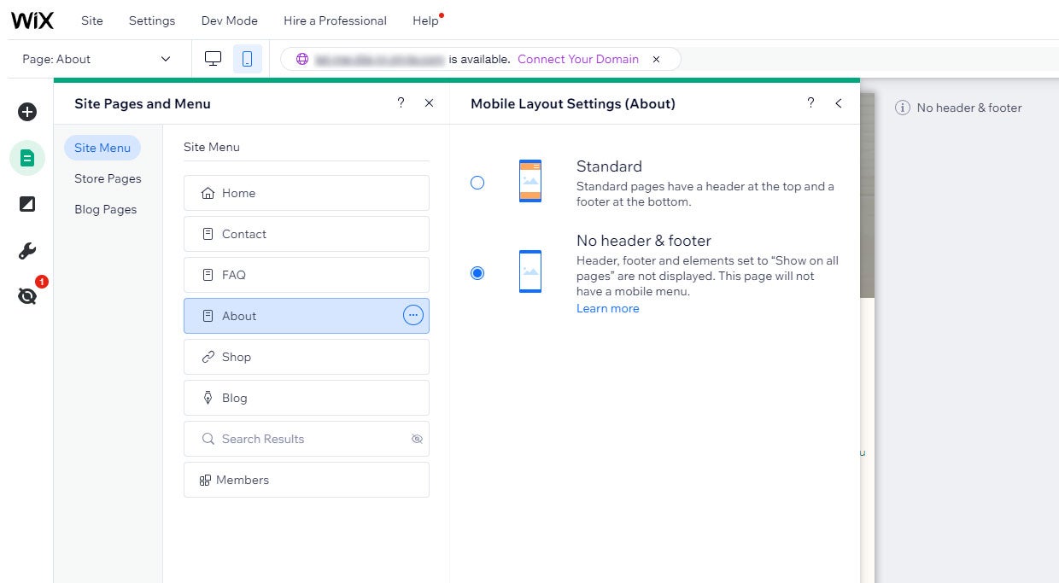1059x583 pixels.
Task: Dismiss the Connect Your Domain banner
Action: (656, 59)
